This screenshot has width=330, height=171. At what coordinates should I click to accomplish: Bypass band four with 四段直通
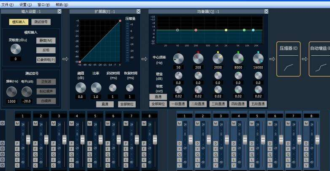[238, 104]
